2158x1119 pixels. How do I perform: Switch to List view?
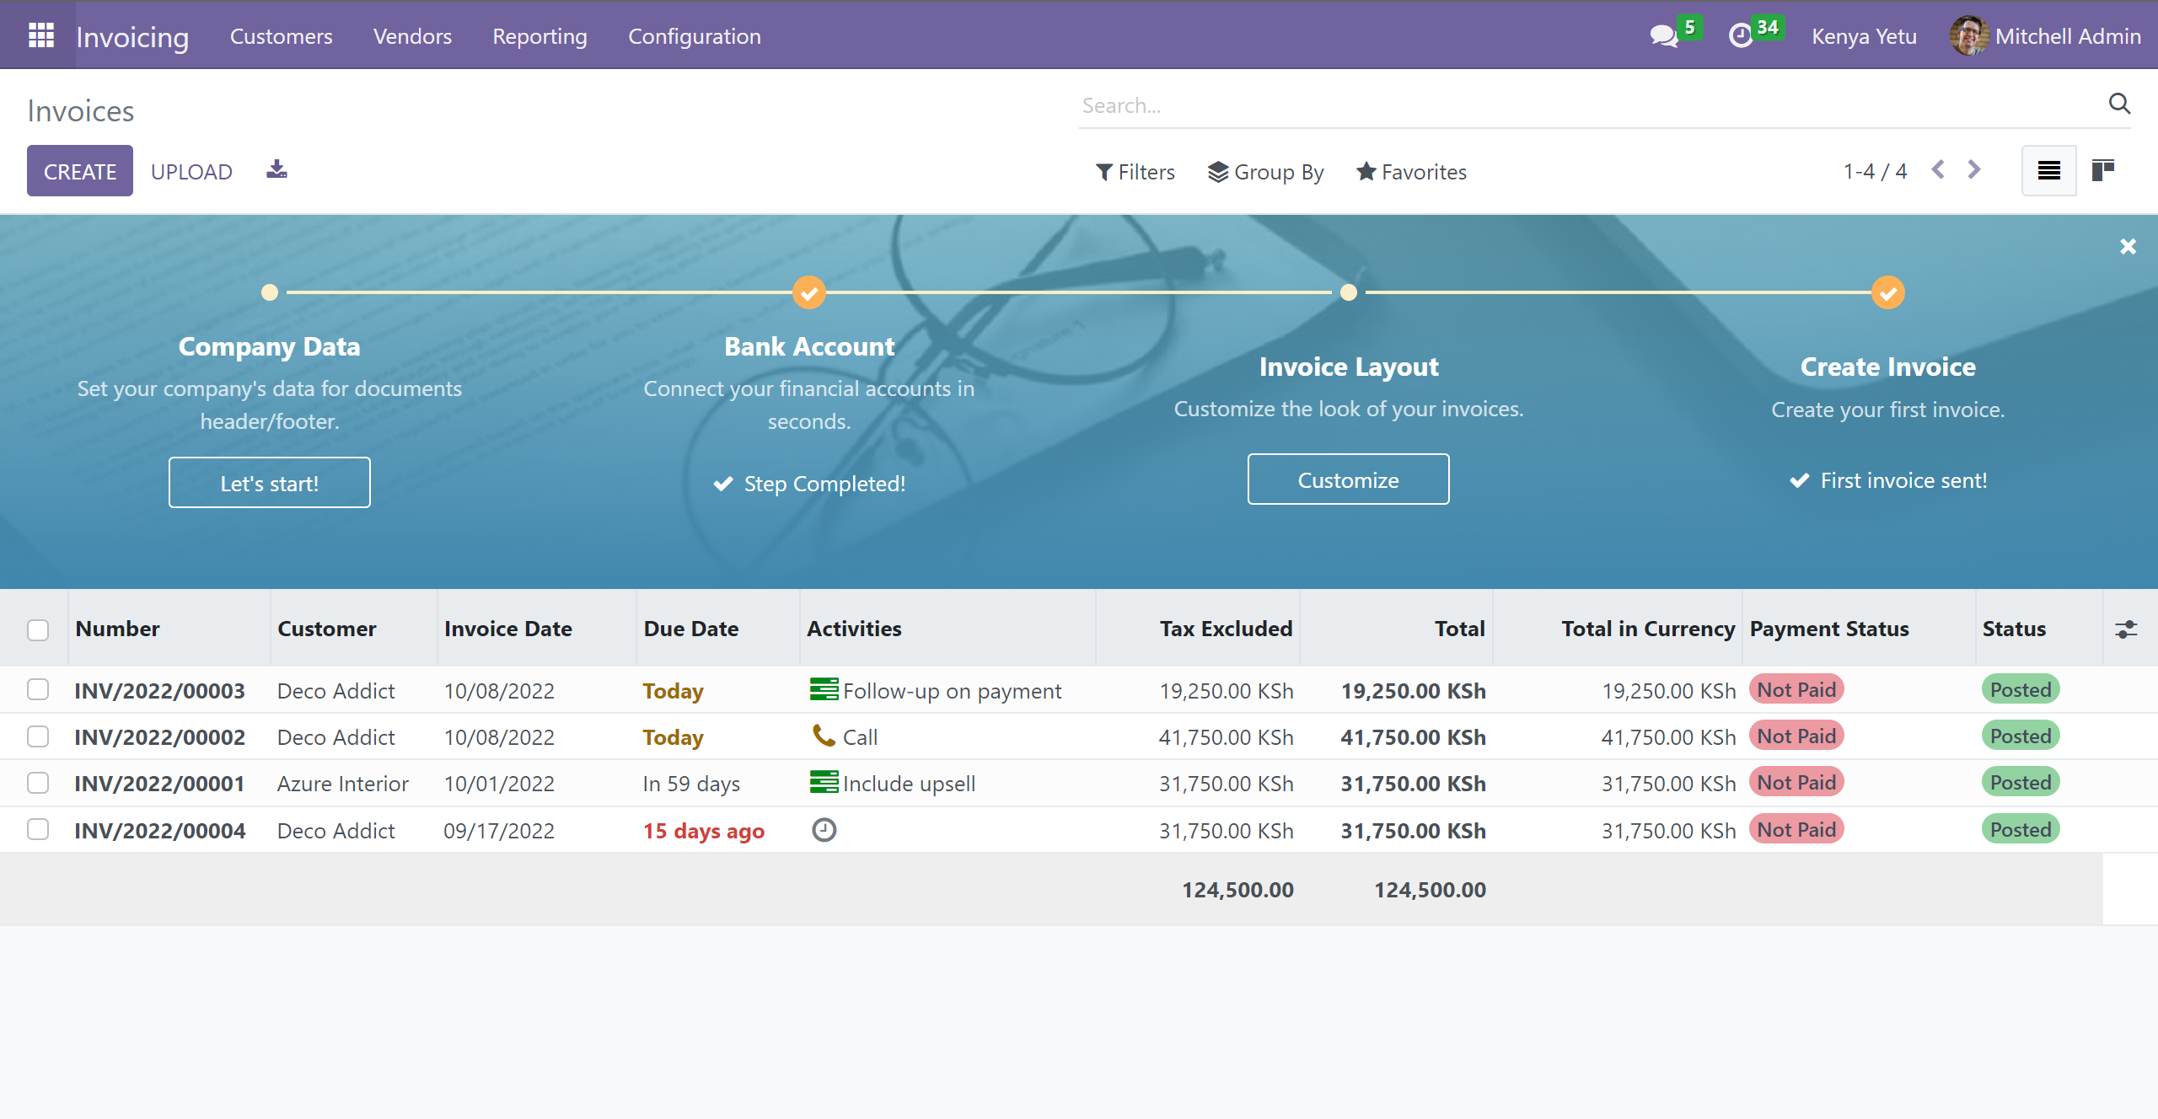[x=2048, y=170]
